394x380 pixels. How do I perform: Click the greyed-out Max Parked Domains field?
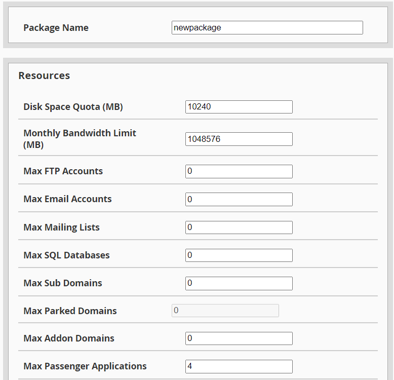(x=225, y=311)
